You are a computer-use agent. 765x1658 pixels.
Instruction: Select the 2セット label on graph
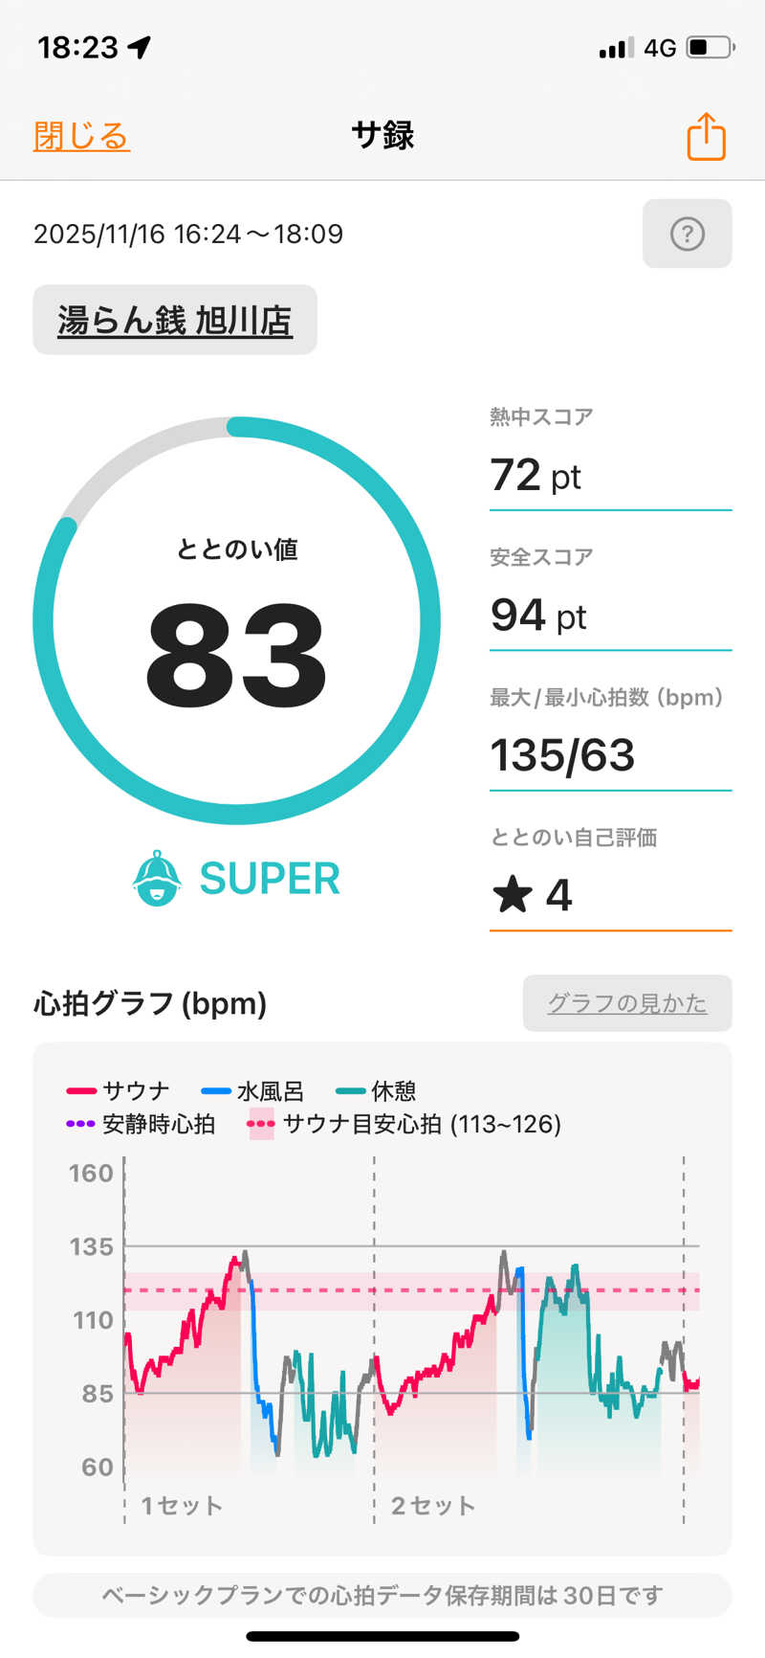(433, 1506)
